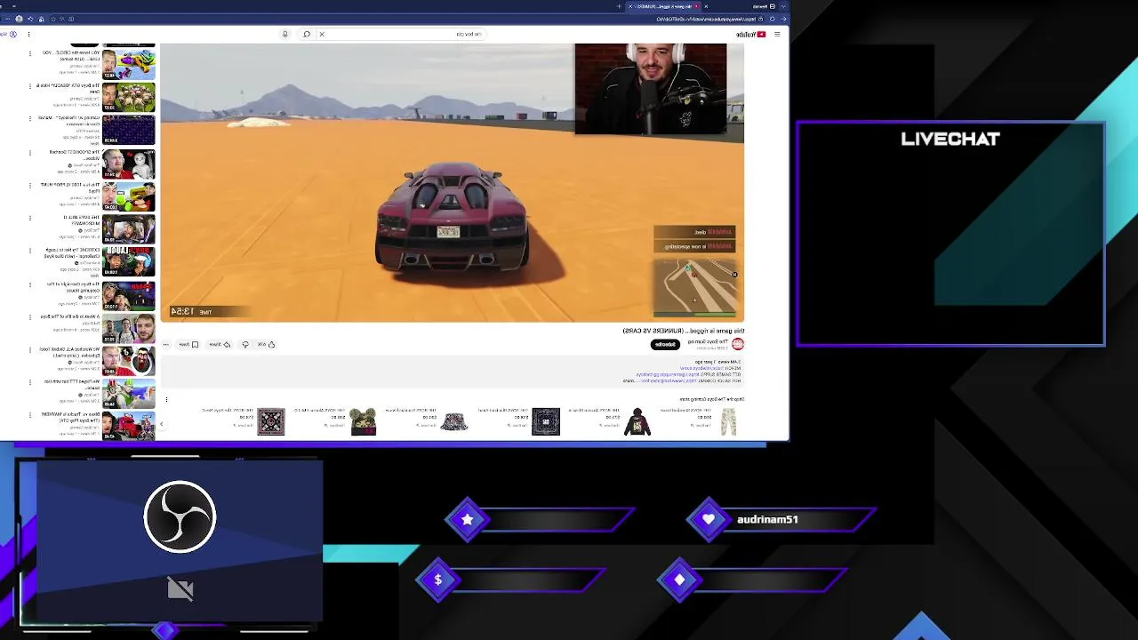1138x640 pixels.
Task: Open a new browser tab with plus
Action: pos(619,6)
